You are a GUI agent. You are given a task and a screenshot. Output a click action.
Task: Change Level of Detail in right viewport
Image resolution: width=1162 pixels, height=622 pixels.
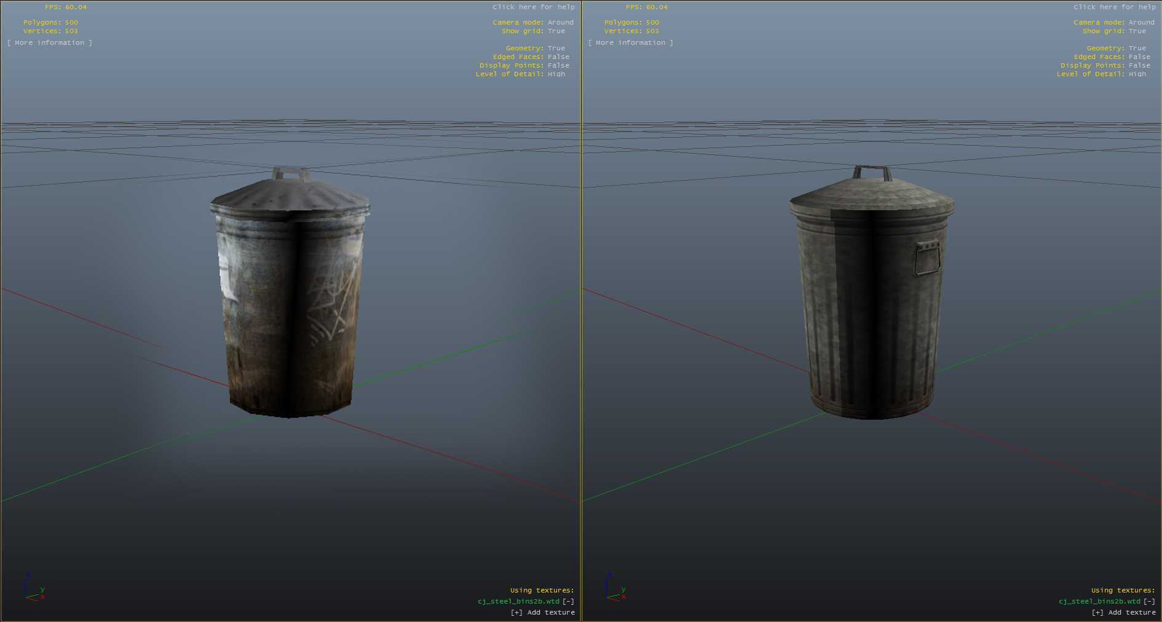tap(1137, 74)
